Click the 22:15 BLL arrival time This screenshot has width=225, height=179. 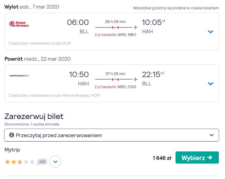(153, 79)
